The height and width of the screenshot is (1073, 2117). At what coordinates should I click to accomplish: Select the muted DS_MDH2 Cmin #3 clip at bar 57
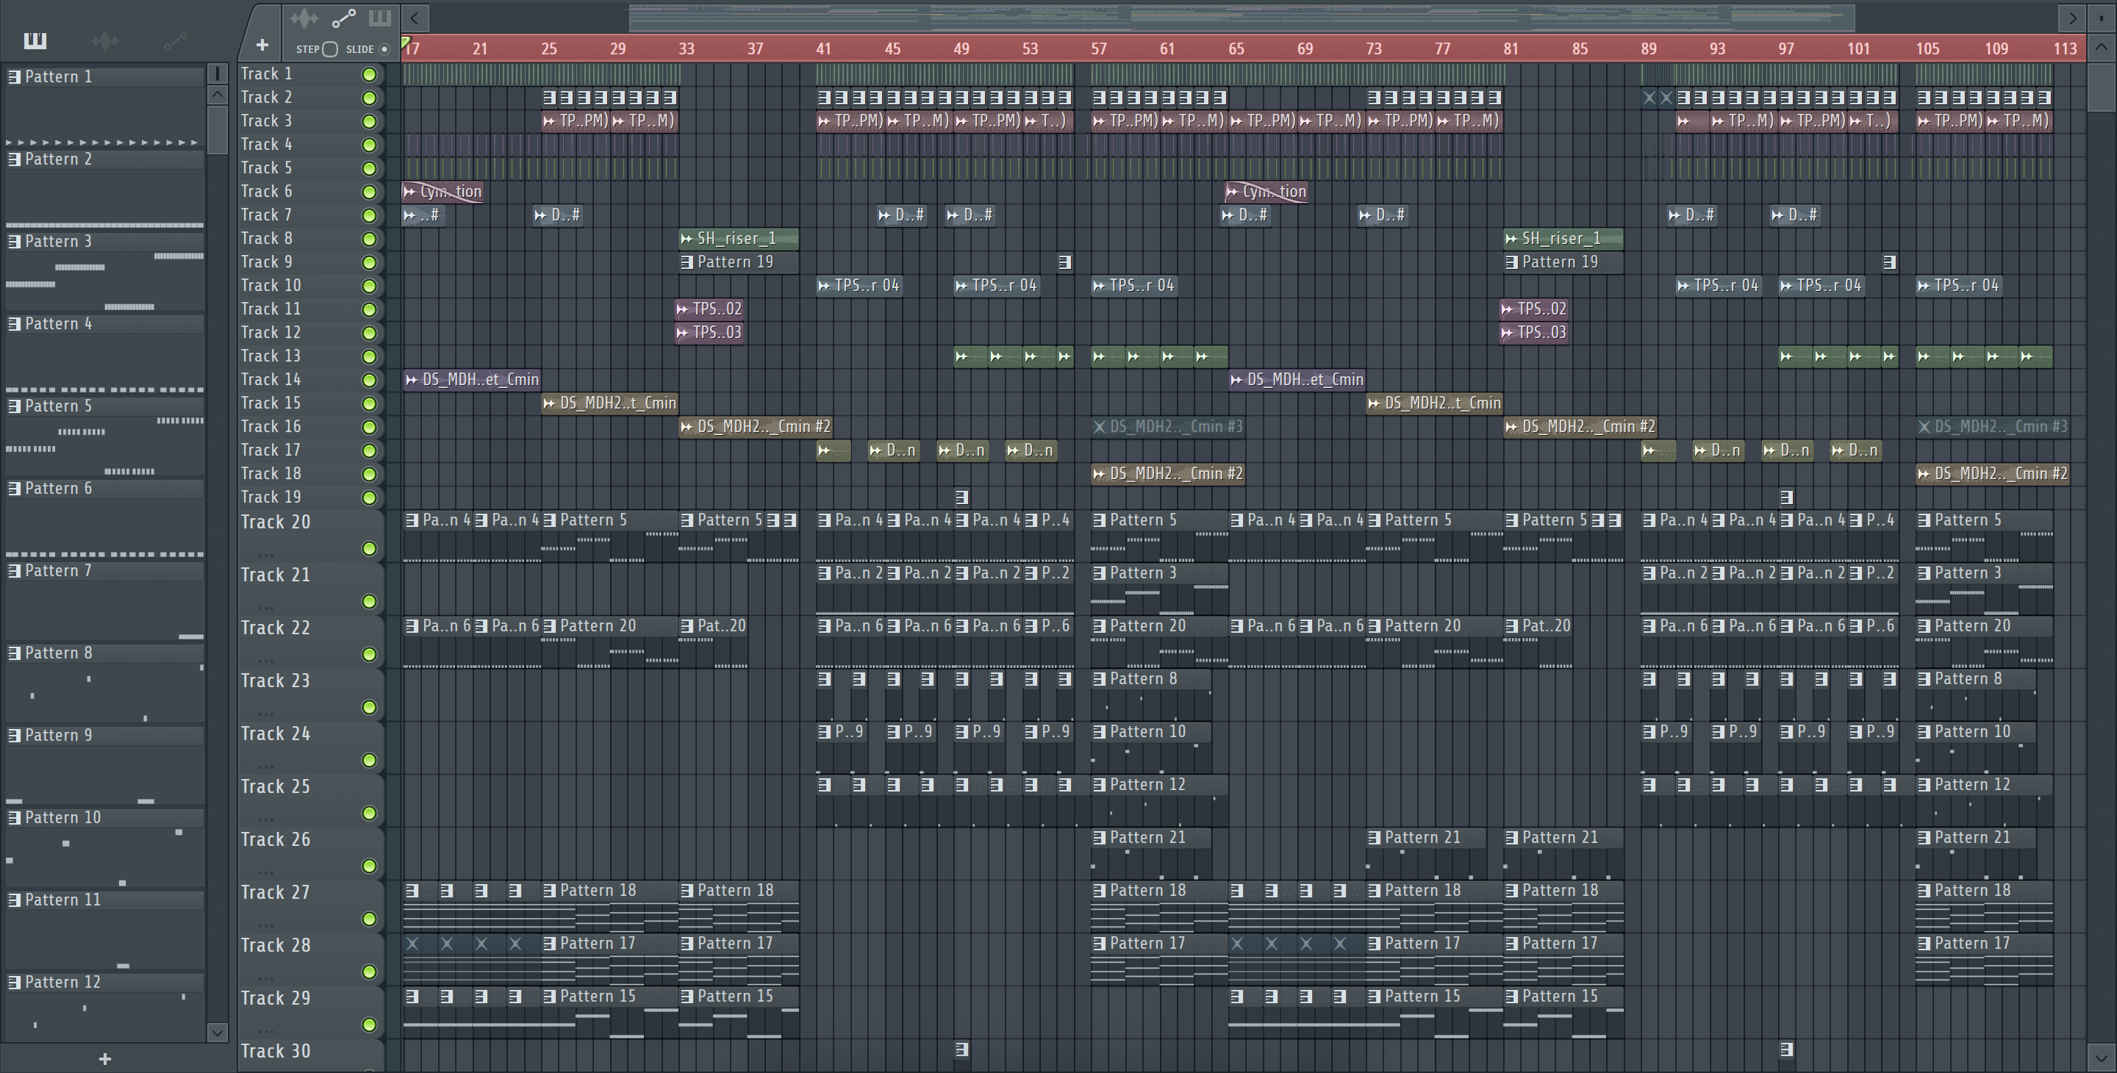pos(1168,426)
